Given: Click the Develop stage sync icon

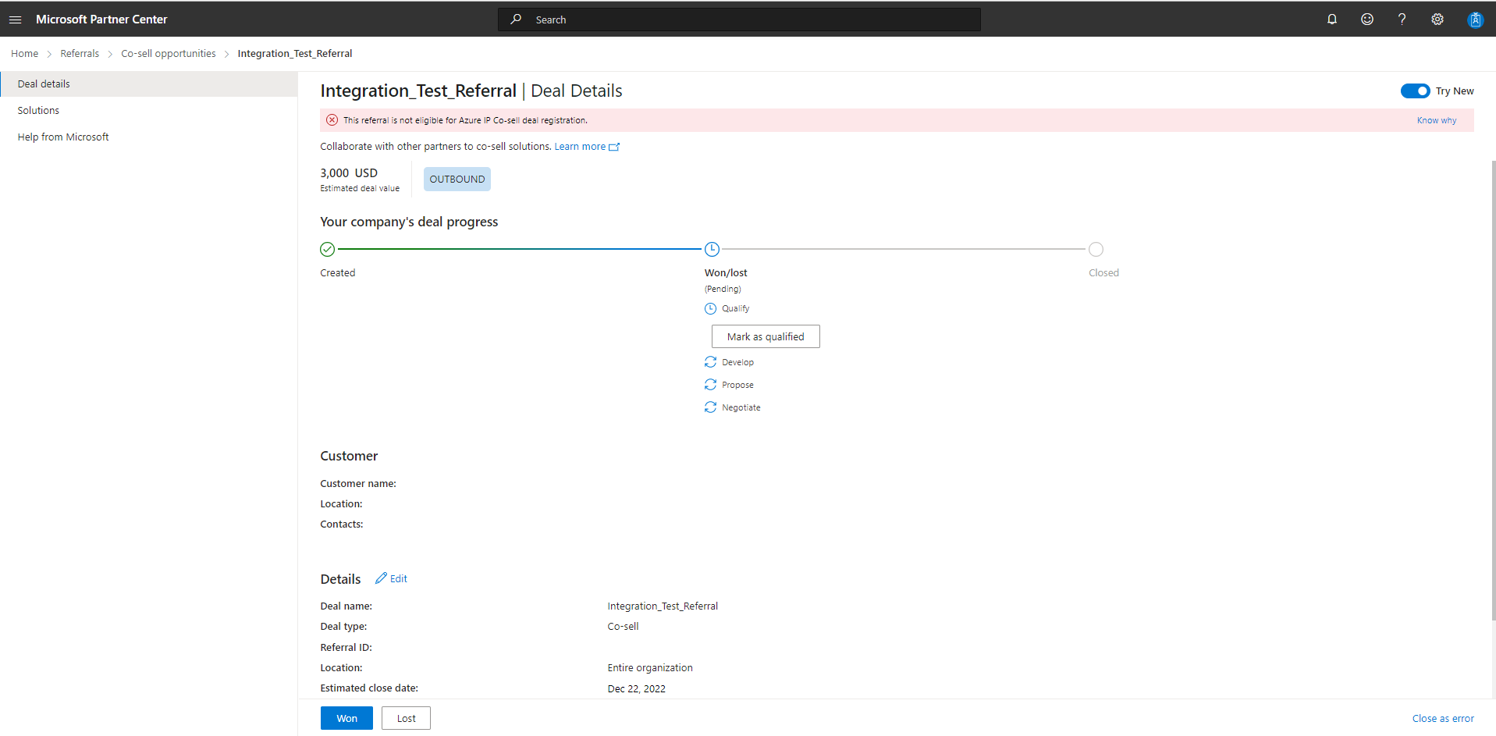Looking at the screenshot, I should [x=710, y=362].
